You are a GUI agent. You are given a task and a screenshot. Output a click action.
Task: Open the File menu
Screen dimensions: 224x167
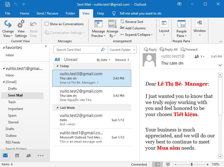(8, 13)
